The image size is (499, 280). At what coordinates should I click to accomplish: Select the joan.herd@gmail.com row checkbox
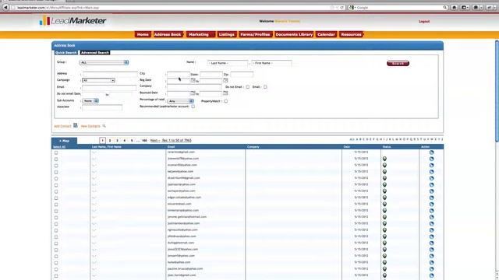pyautogui.click(x=56, y=276)
